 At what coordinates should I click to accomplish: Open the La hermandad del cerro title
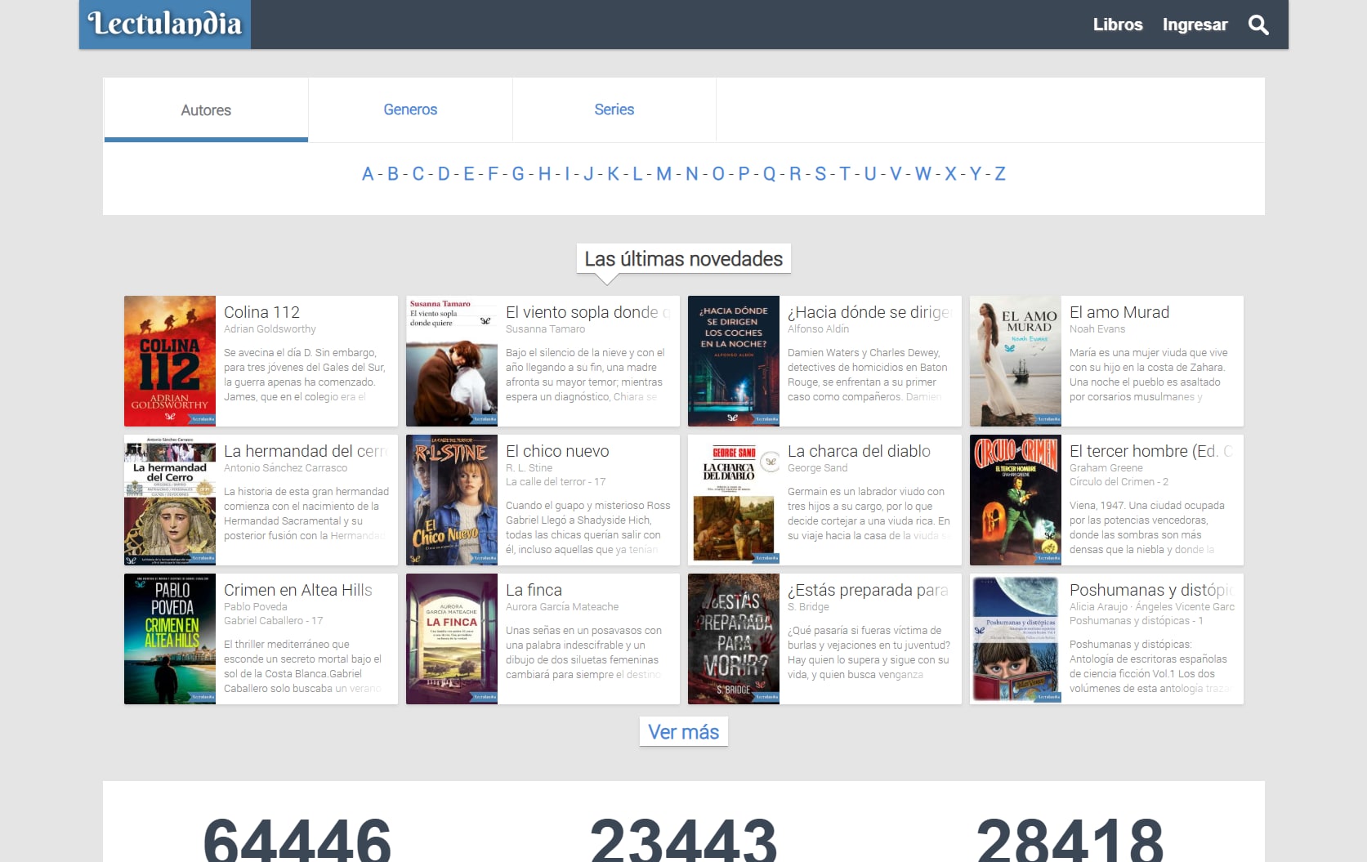[x=306, y=451]
